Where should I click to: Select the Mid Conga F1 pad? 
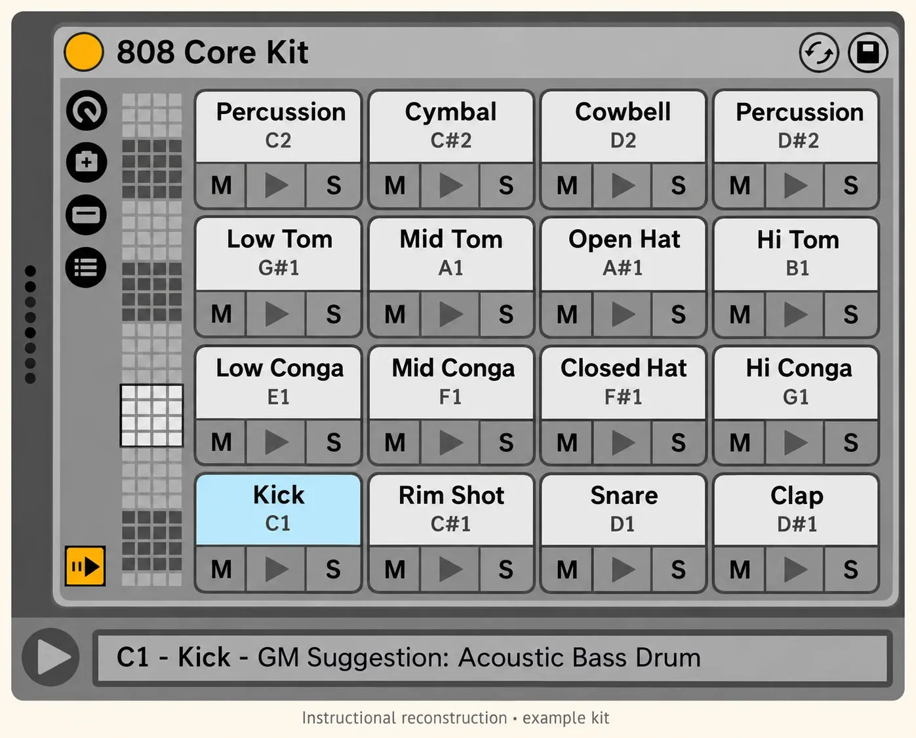(451, 382)
